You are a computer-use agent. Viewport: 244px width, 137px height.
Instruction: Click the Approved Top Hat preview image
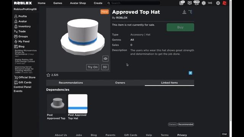[78, 40]
